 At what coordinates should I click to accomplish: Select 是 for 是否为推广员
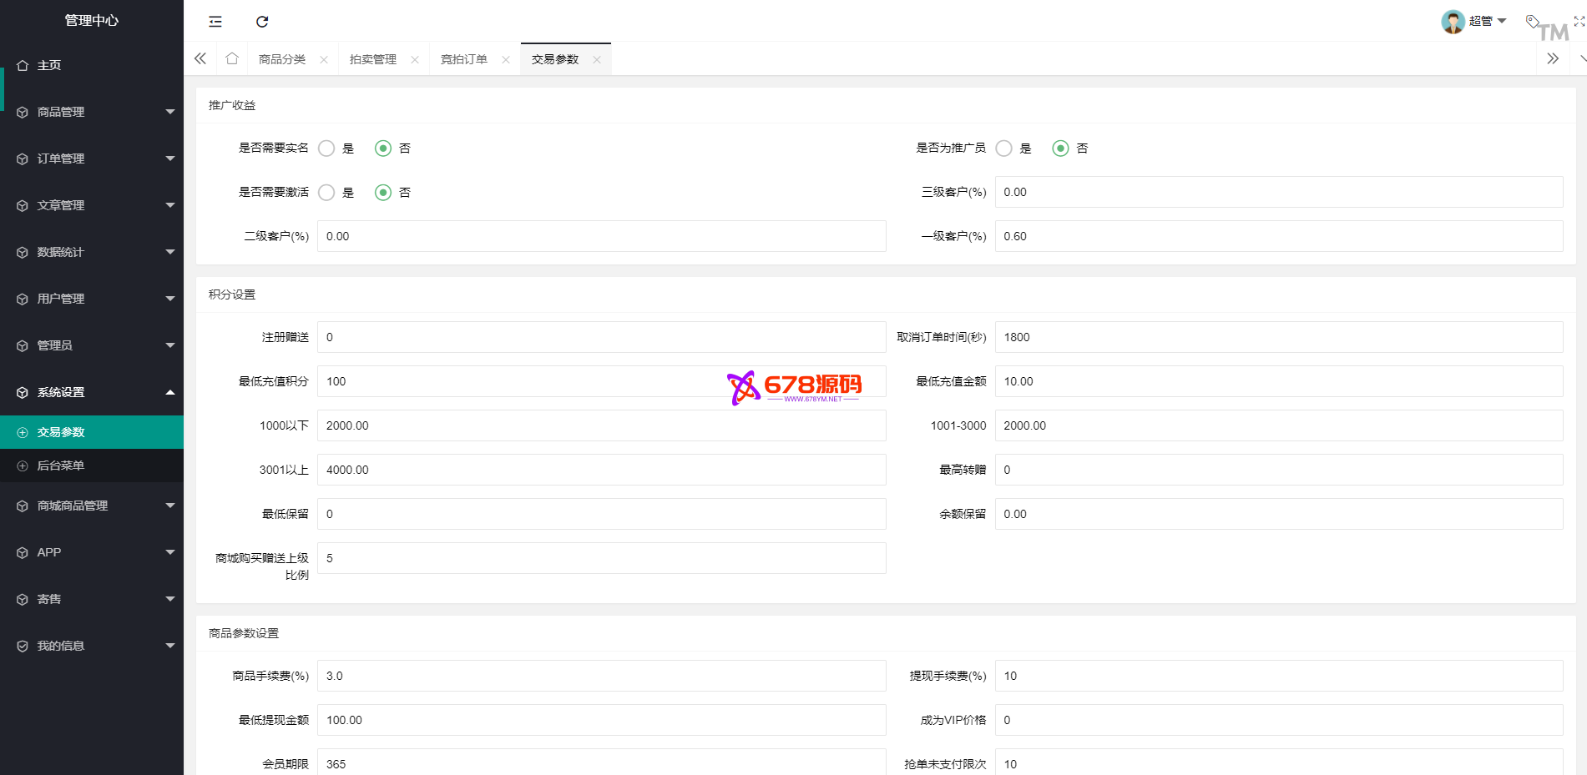(1004, 148)
